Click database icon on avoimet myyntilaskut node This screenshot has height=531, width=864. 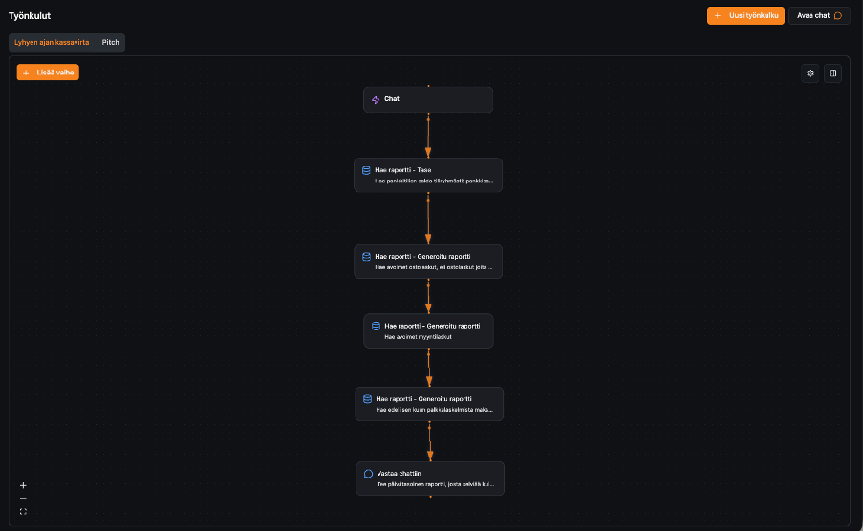[x=376, y=326]
